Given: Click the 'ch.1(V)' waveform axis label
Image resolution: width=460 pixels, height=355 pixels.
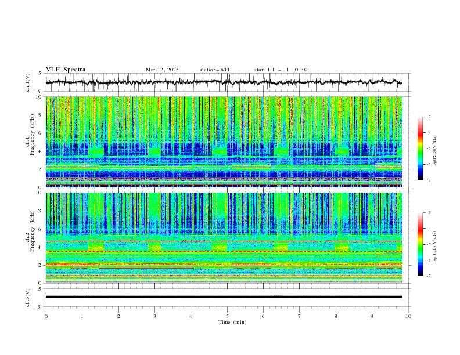Looking at the screenshot, I should click(28, 82).
